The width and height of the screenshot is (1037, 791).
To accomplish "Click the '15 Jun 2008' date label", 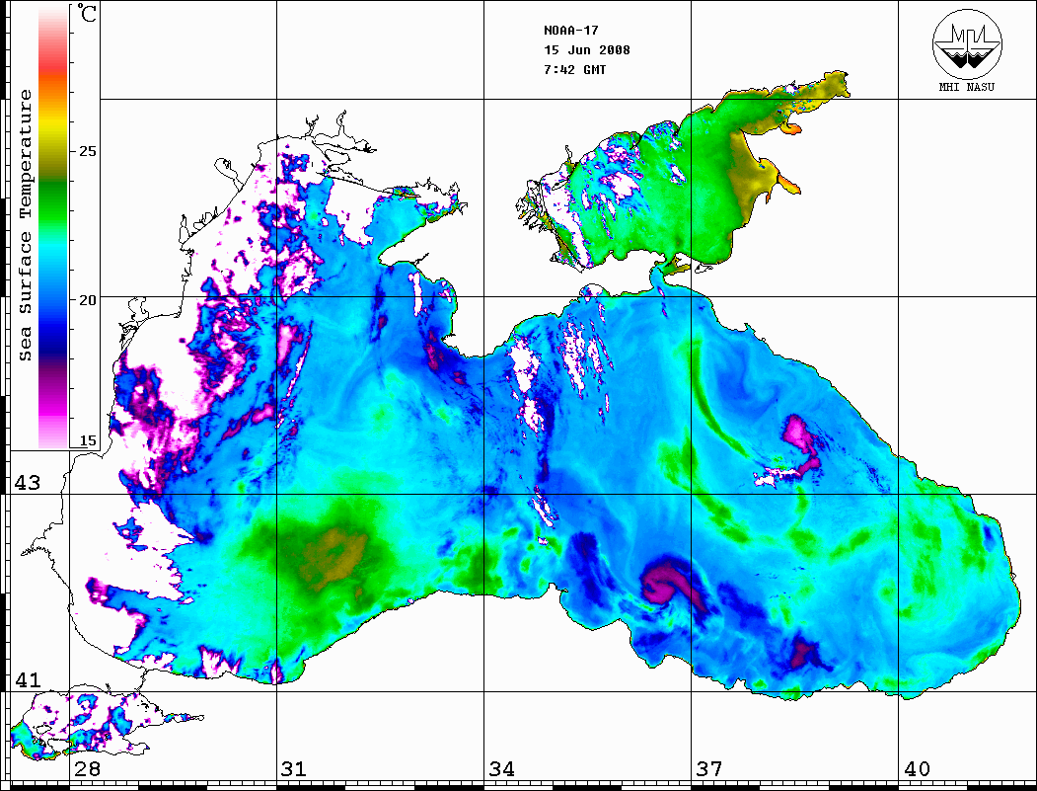I will pyautogui.click(x=587, y=49).
